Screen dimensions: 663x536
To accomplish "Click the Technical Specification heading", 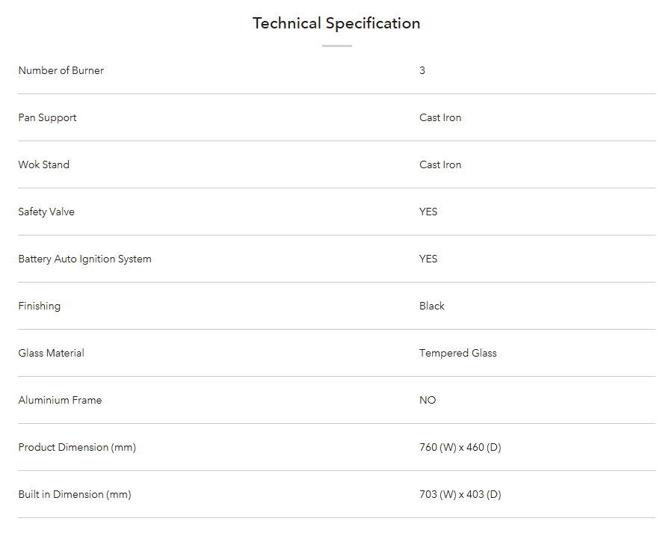I will [x=336, y=23].
